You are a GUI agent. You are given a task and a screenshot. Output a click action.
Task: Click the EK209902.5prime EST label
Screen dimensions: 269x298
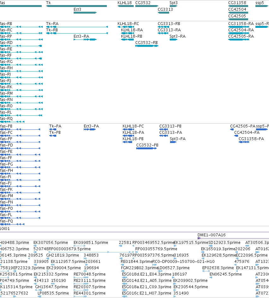point(191,281)
